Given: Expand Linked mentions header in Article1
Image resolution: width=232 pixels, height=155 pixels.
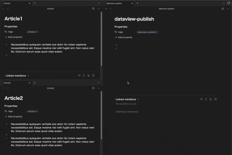Looking at the screenshot, I should click(x=16, y=76).
